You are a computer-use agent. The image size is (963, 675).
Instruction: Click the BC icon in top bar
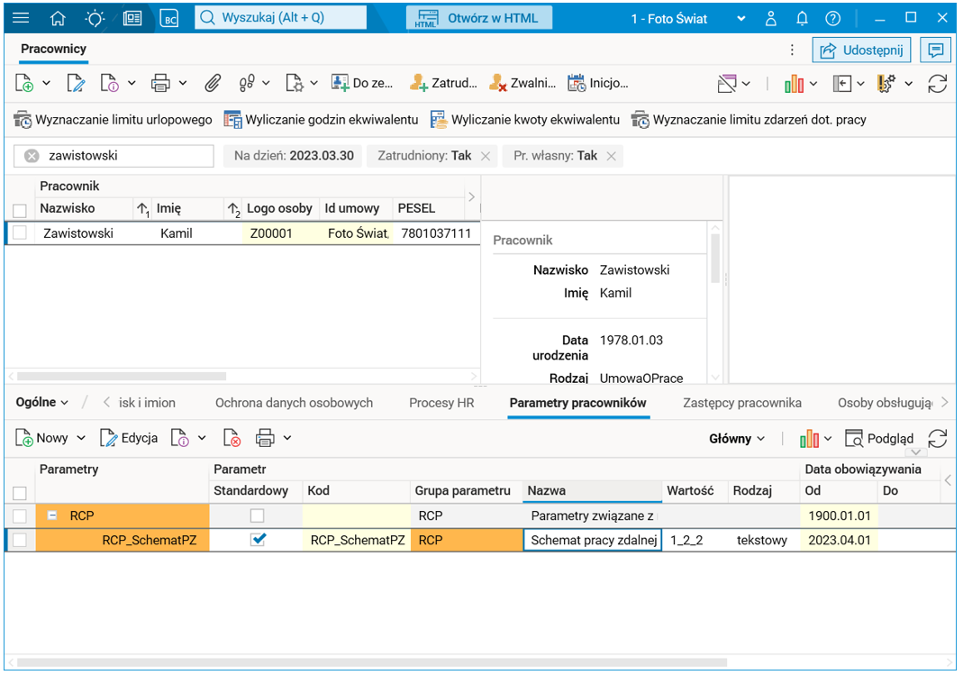point(168,18)
